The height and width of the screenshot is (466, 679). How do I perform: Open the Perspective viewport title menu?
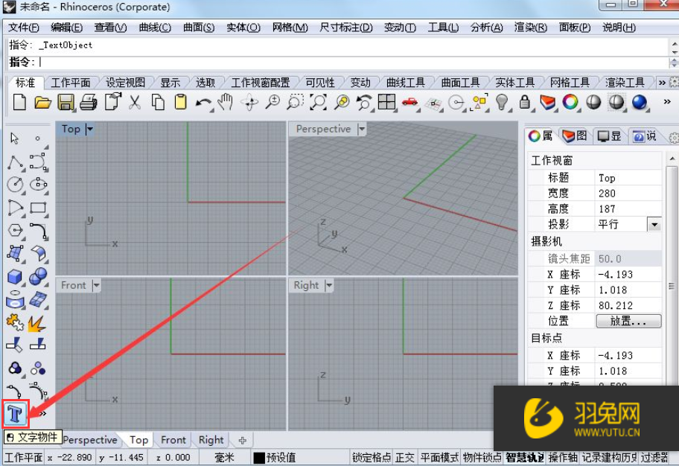[x=361, y=129]
